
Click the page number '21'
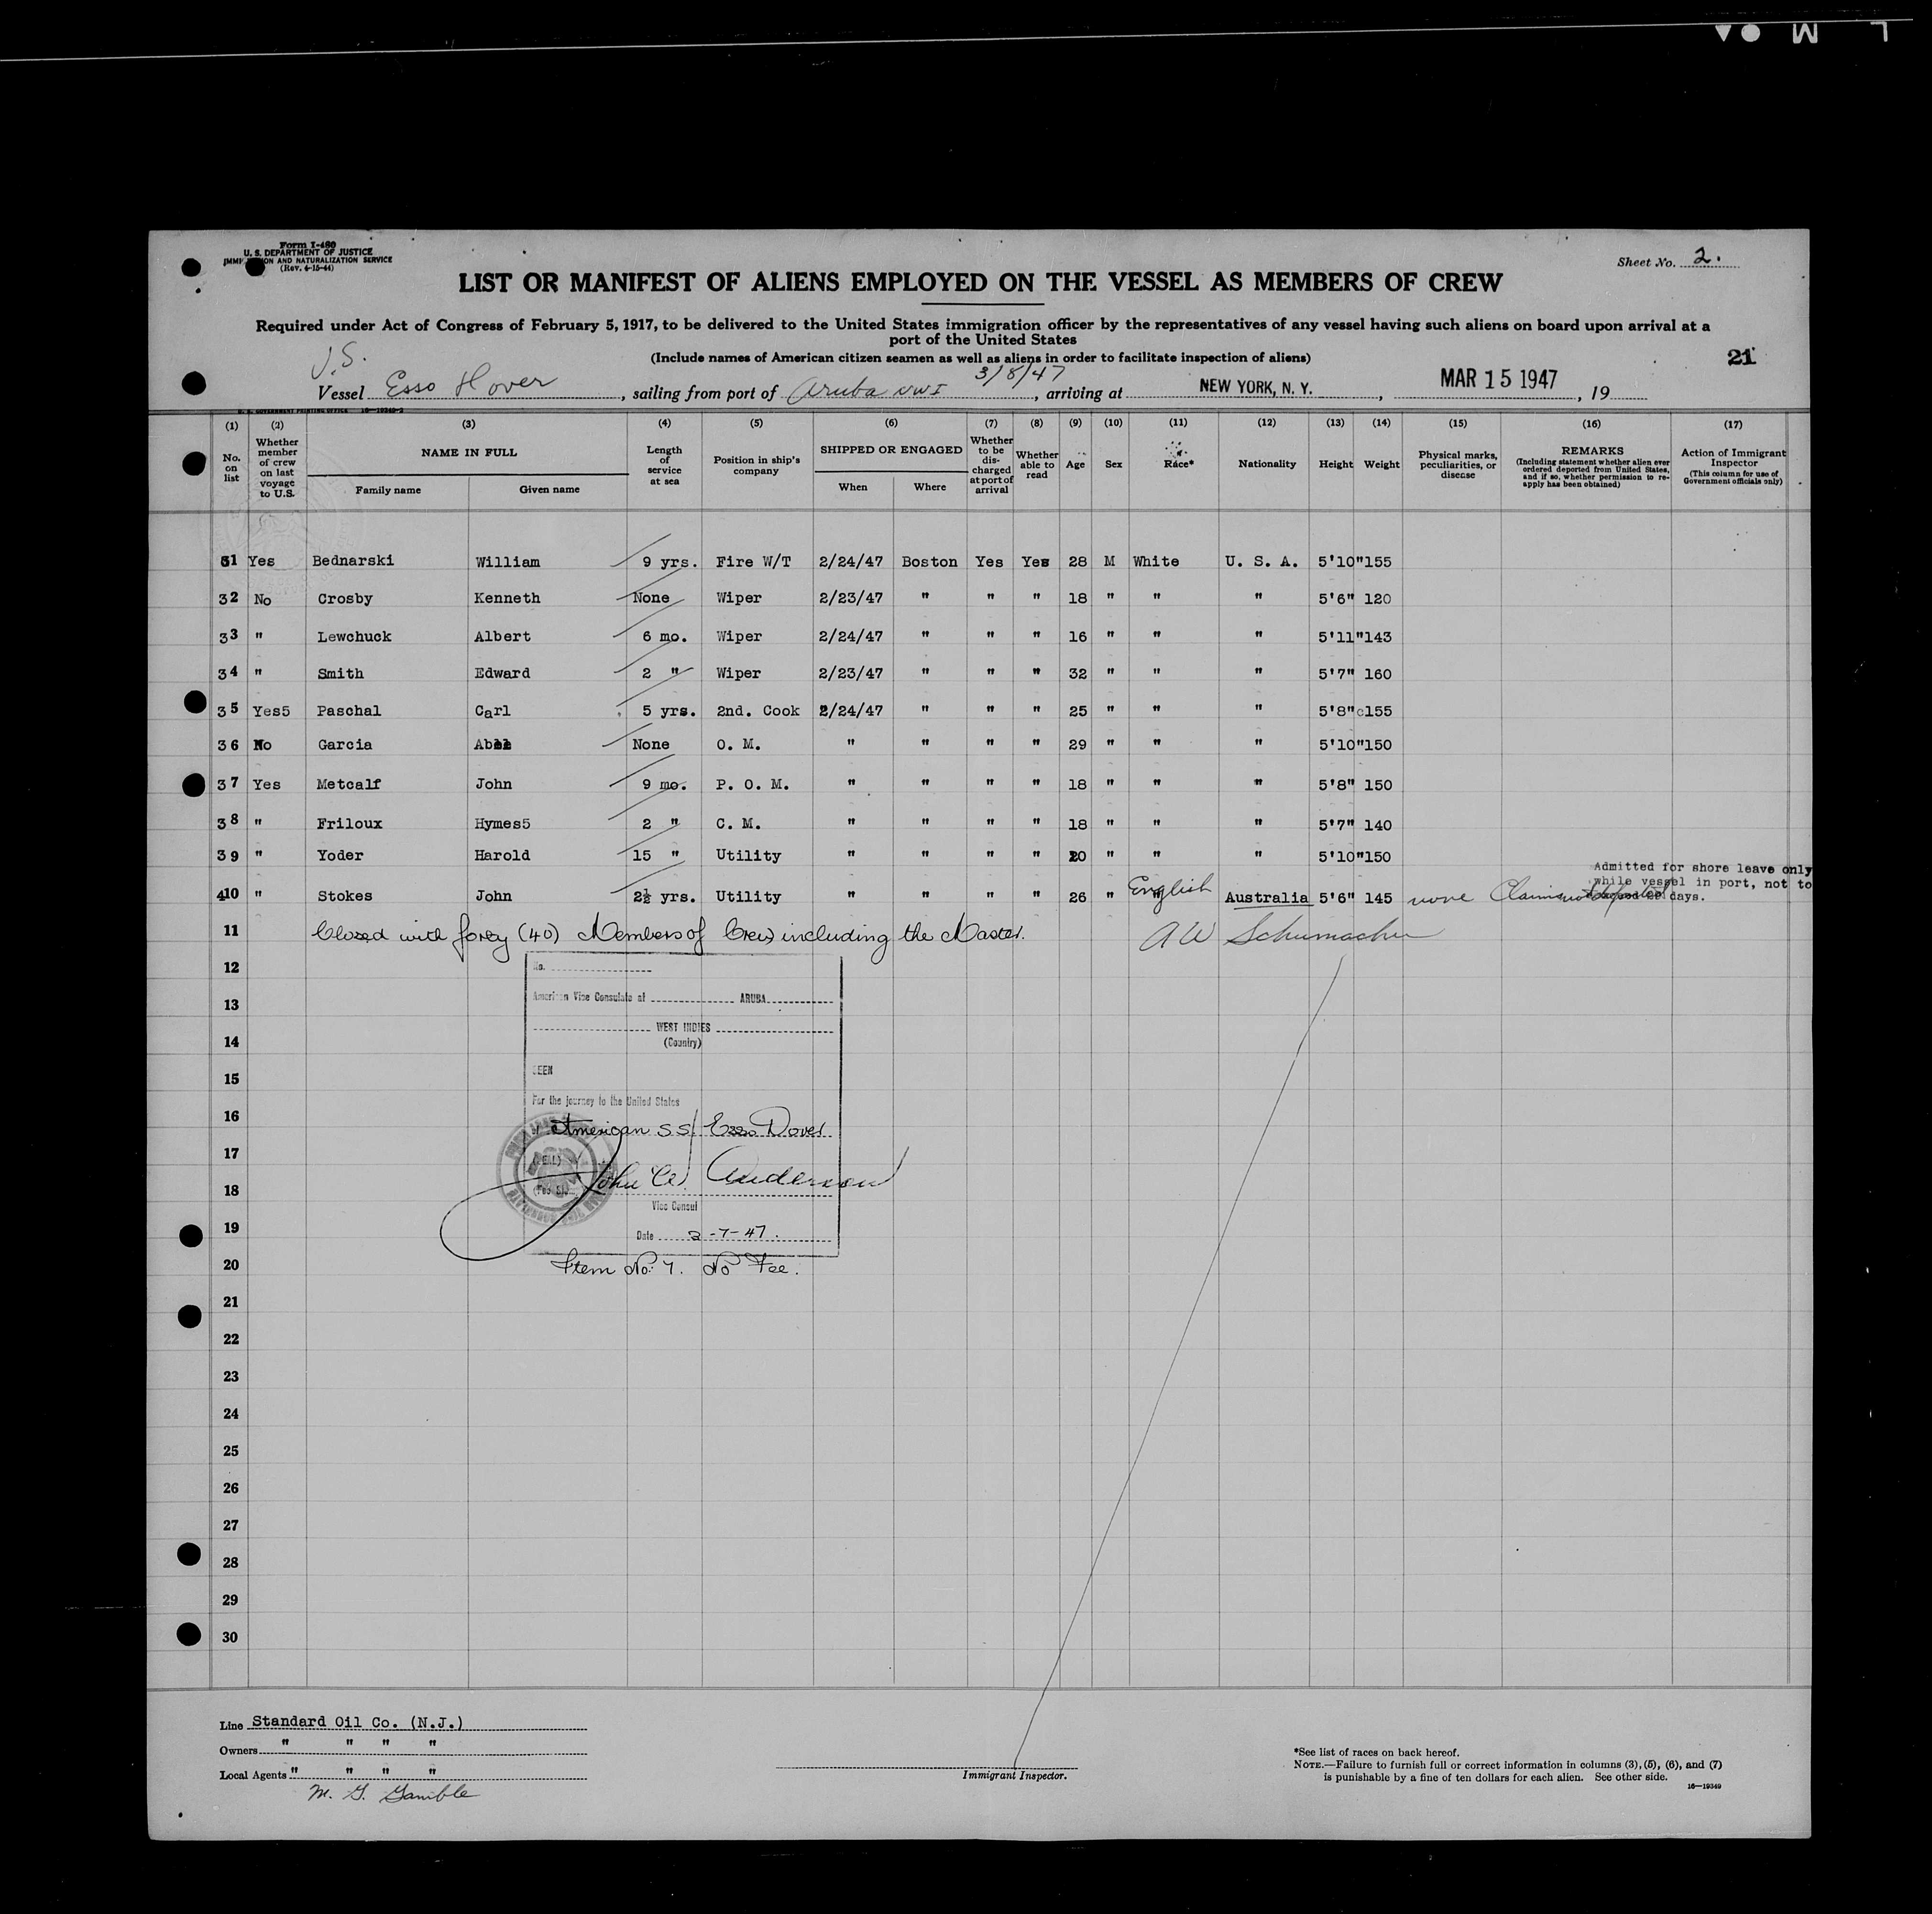tap(1741, 358)
